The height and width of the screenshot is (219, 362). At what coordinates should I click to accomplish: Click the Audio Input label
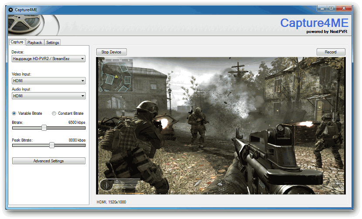21,89
